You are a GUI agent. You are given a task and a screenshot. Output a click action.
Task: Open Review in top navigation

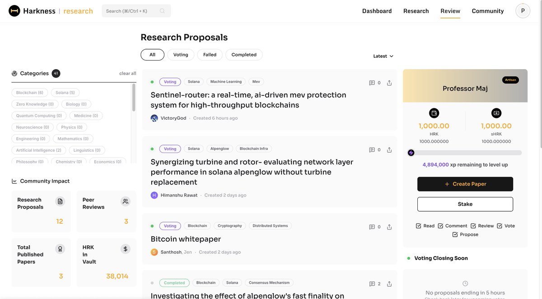450,11
